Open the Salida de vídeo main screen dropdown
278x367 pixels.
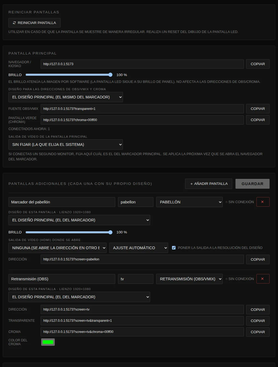pos(66,145)
